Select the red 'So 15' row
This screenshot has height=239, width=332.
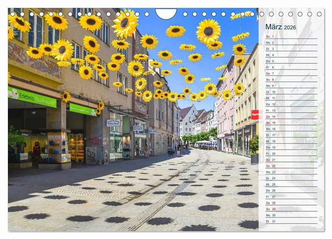pos(291,123)
